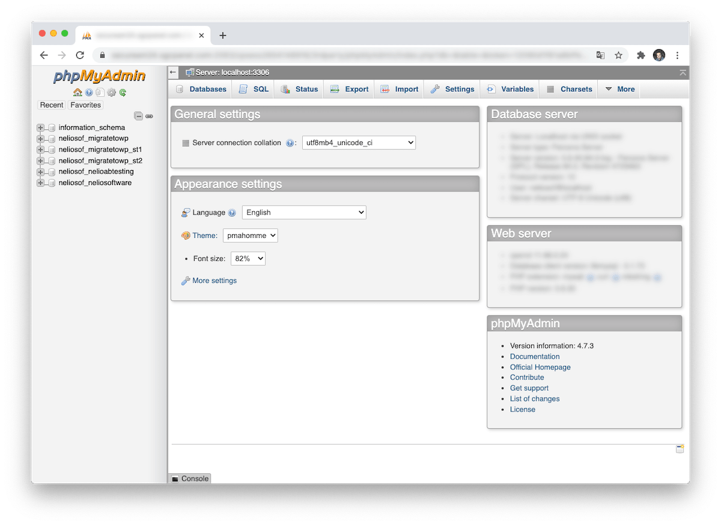Switch to the Status tab
Screen dimensions: 721x525
[x=299, y=88]
